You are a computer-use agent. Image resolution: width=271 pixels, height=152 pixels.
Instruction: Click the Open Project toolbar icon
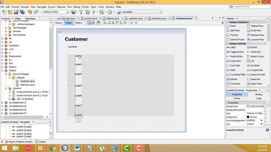click(x=16, y=12)
